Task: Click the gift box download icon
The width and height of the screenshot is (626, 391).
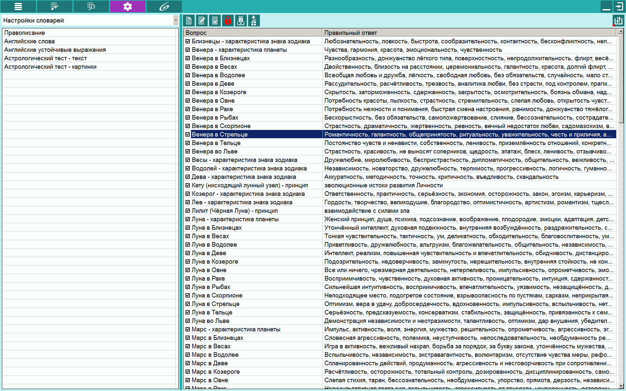Action: pyautogui.click(x=241, y=21)
